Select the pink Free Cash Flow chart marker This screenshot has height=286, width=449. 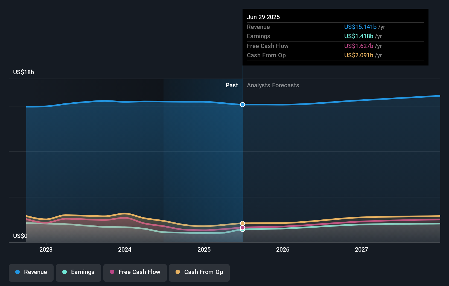(242, 227)
